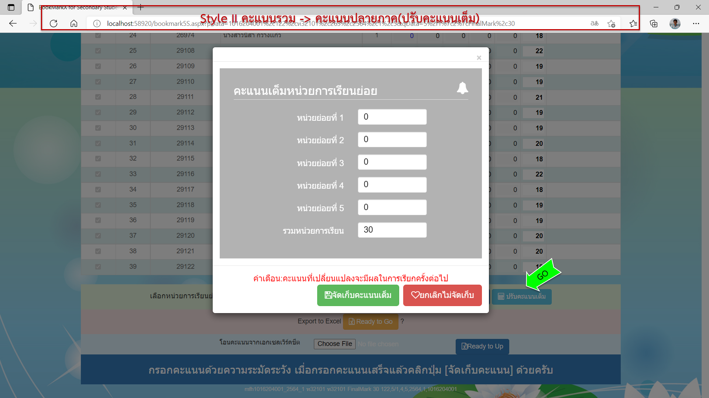This screenshot has height=398, width=709.
Task: Click the save full score green button
Action: click(x=358, y=295)
